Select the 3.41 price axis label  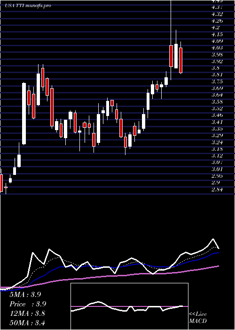[x=218, y=122]
